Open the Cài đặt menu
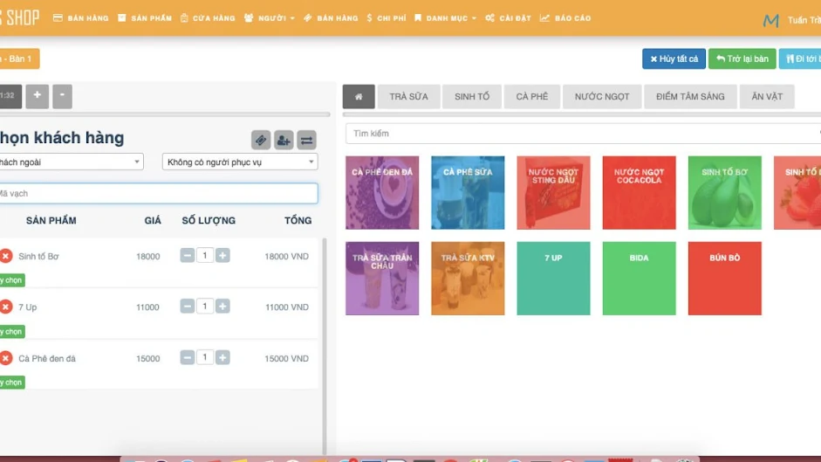This screenshot has width=821, height=462. 508,17
